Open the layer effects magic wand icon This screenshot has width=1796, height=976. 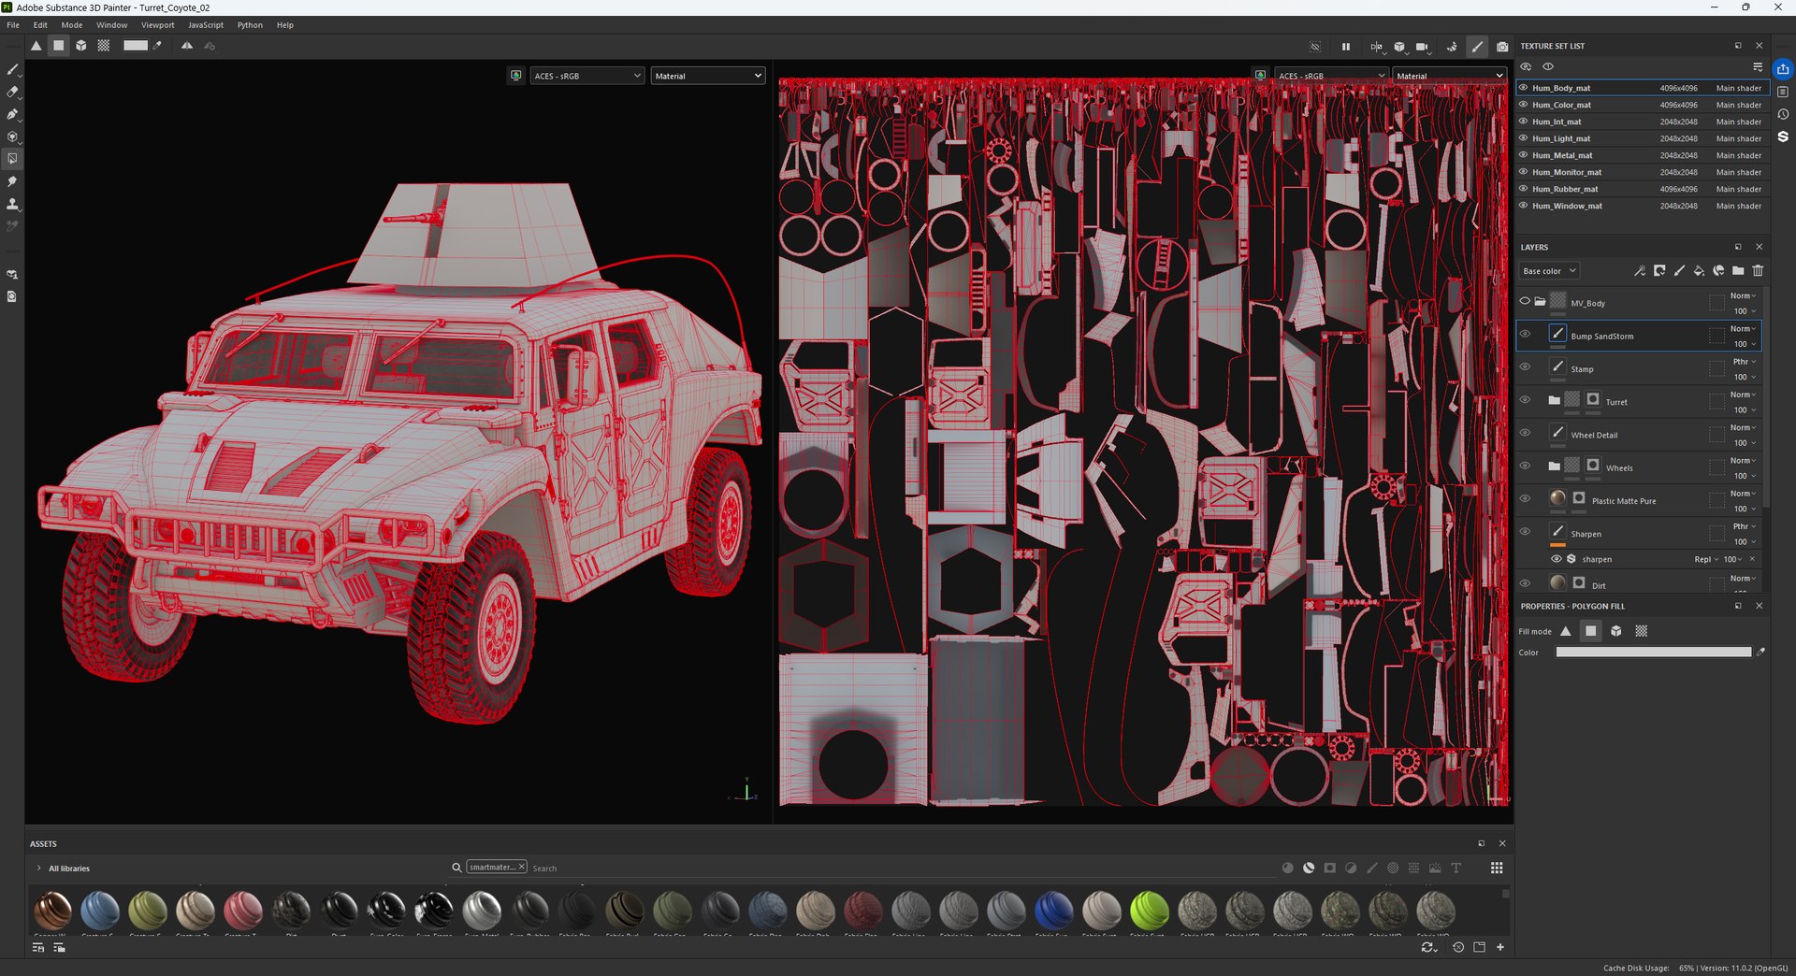point(1640,271)
